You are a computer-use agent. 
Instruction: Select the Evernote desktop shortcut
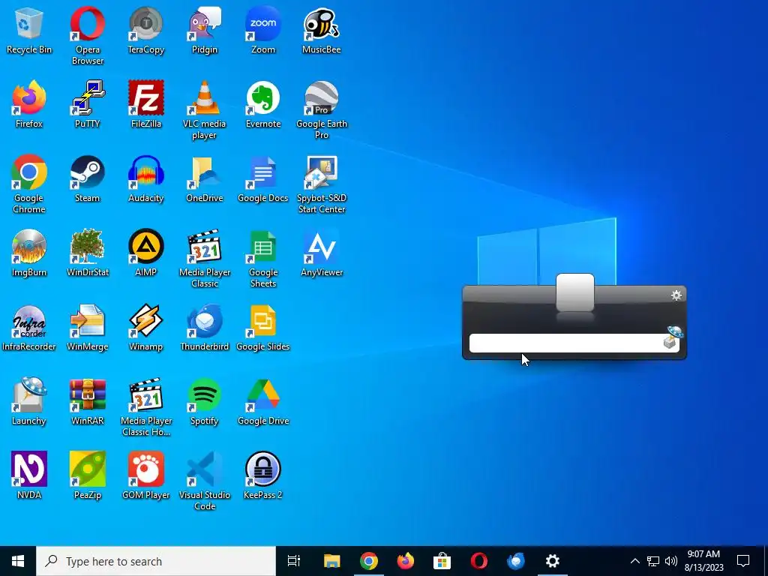pyautogui.click(x=263, y=104)
